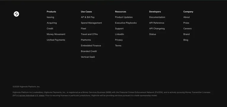
Task: Visit the Vertical SaaS page
Action: click(88, 57)
